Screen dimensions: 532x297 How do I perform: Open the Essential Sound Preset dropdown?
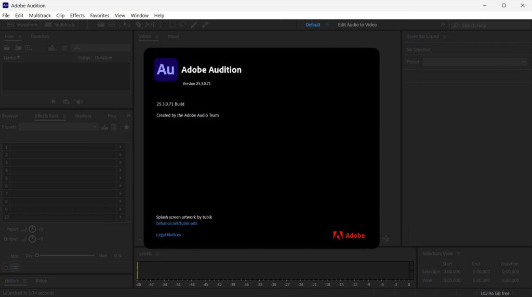tap(475, 62)
